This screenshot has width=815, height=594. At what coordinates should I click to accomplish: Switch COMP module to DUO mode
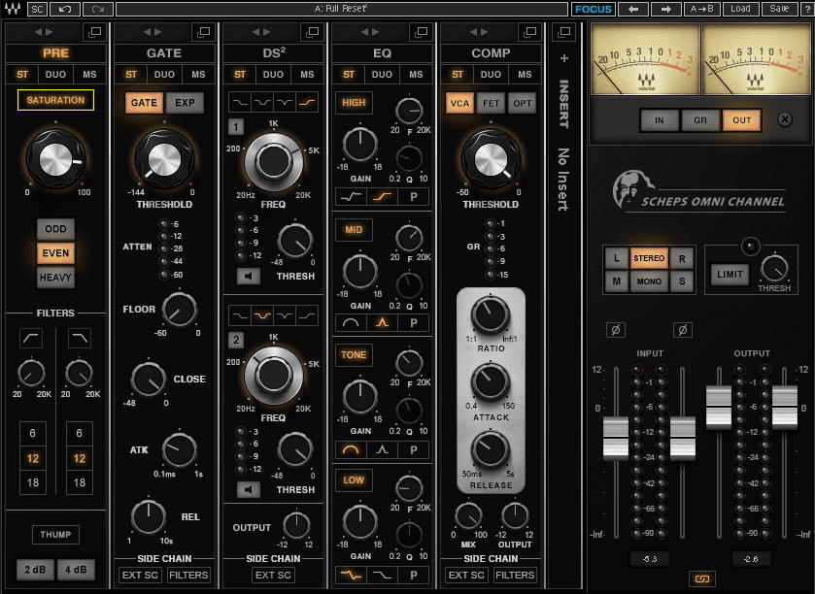[x=491, y=74]
